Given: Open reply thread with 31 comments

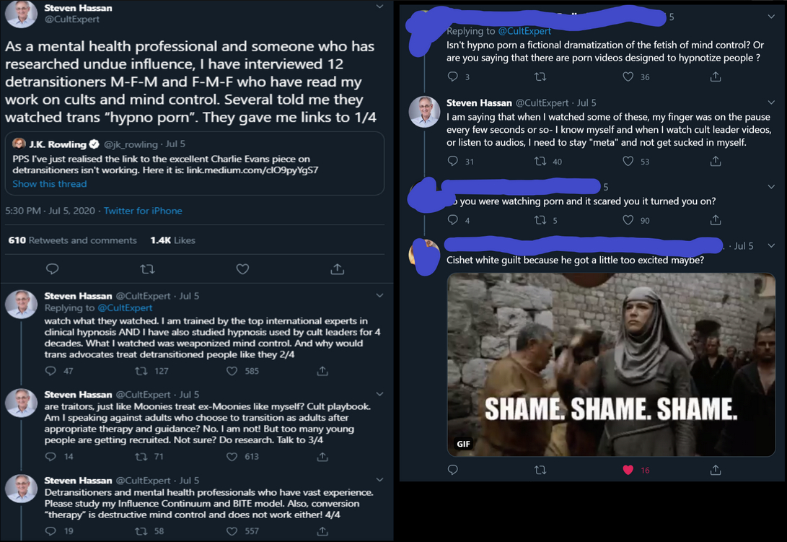Looking at the screenshot, I should [453, 162].
